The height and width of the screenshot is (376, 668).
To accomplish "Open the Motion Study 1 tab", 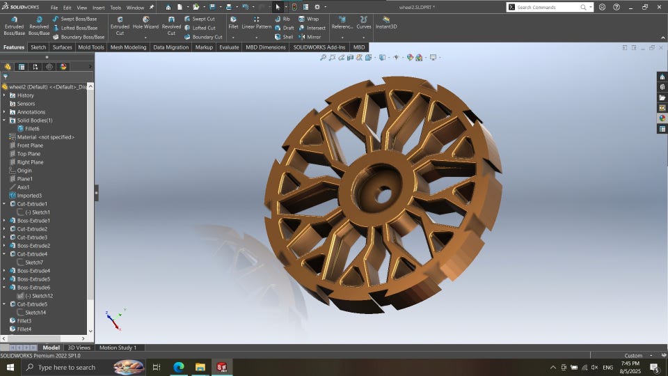I will click(118, 347).
